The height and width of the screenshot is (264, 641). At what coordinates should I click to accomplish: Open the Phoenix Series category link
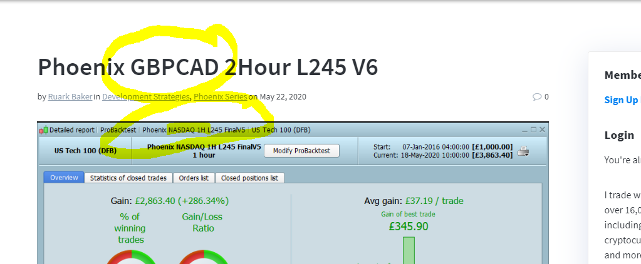[221, 97]
